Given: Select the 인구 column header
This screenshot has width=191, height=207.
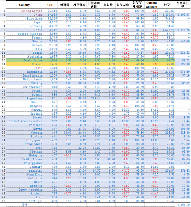Looking at the screenshot, I should tap(167, 5).
